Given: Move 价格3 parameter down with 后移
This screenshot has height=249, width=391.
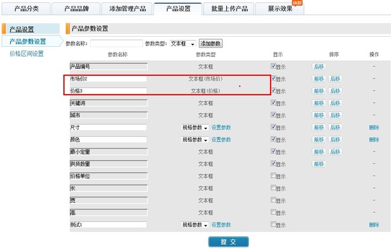Looking at the screenshot, I should point(335,91).
